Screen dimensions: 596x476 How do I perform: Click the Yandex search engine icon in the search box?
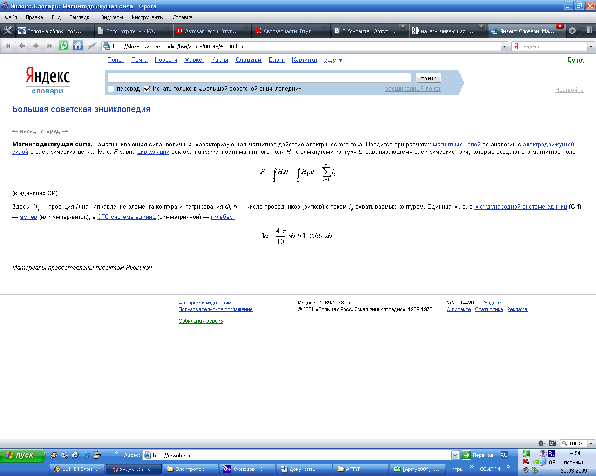516,46
